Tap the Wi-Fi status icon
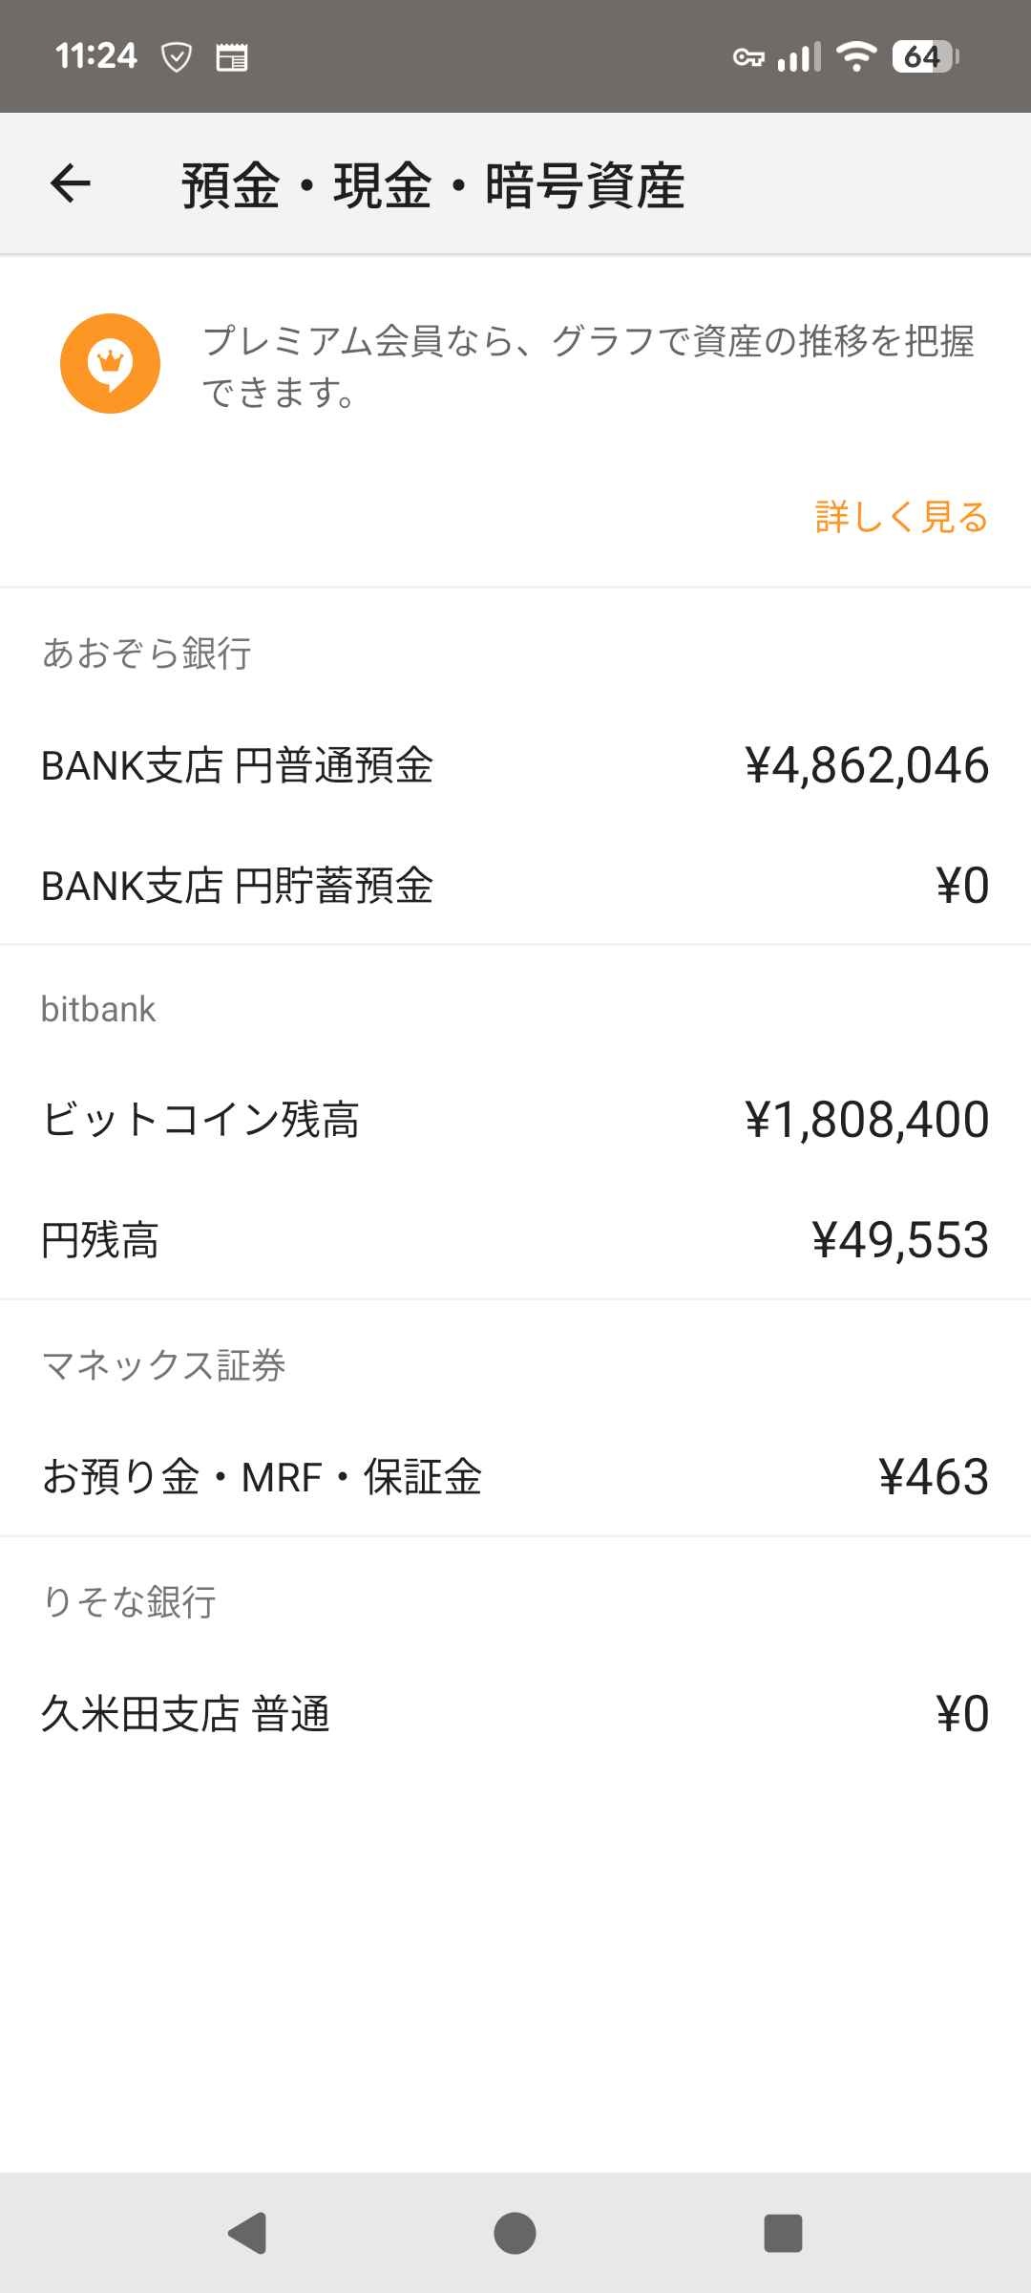1031x2293 pixels. pyautogui.click(x=856, y=57)
